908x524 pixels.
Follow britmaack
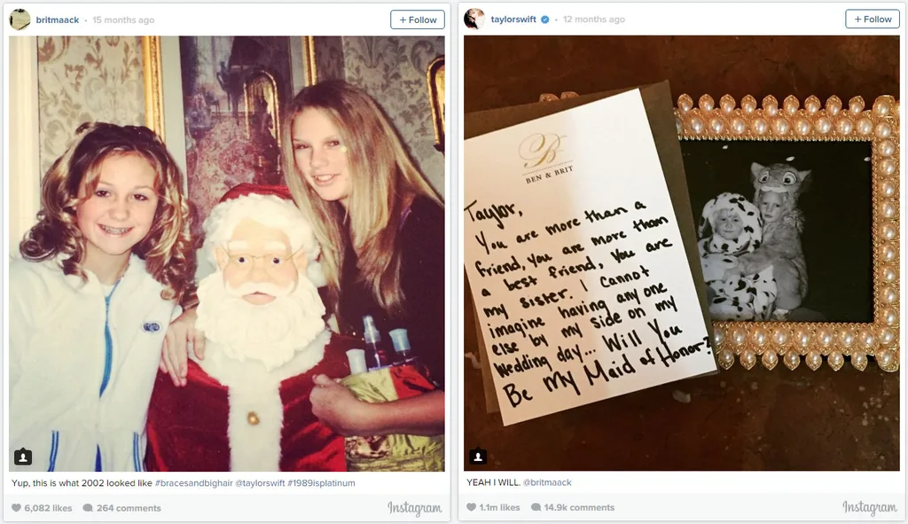(418, 20)
